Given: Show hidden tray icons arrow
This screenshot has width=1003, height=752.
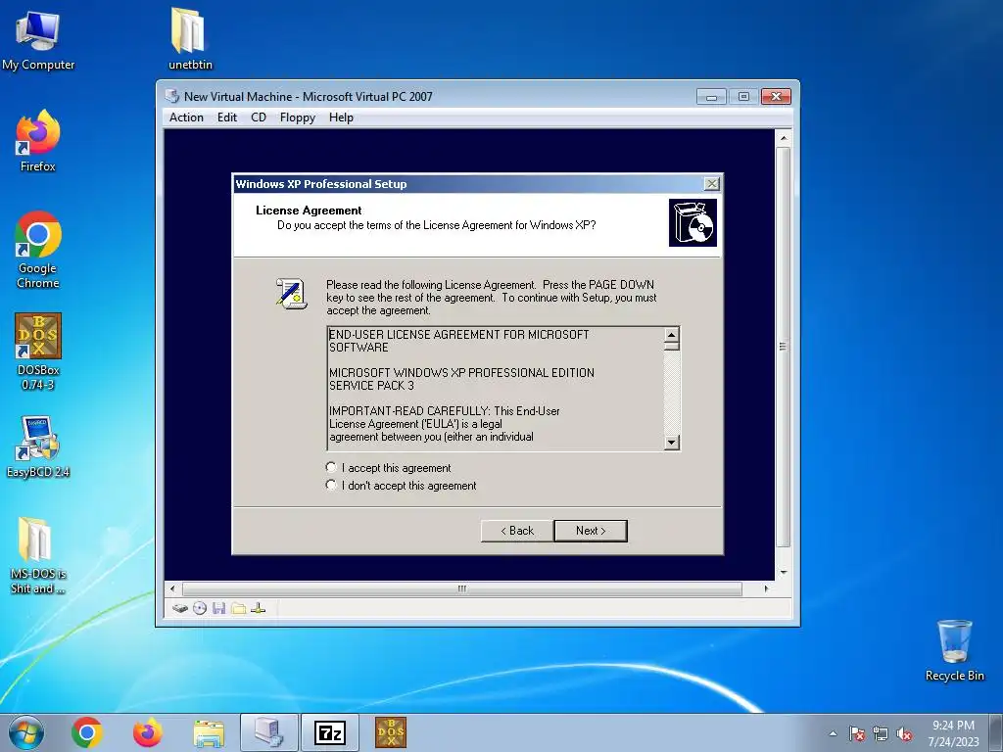Looking at the screenshot, I should pos(833,733).
